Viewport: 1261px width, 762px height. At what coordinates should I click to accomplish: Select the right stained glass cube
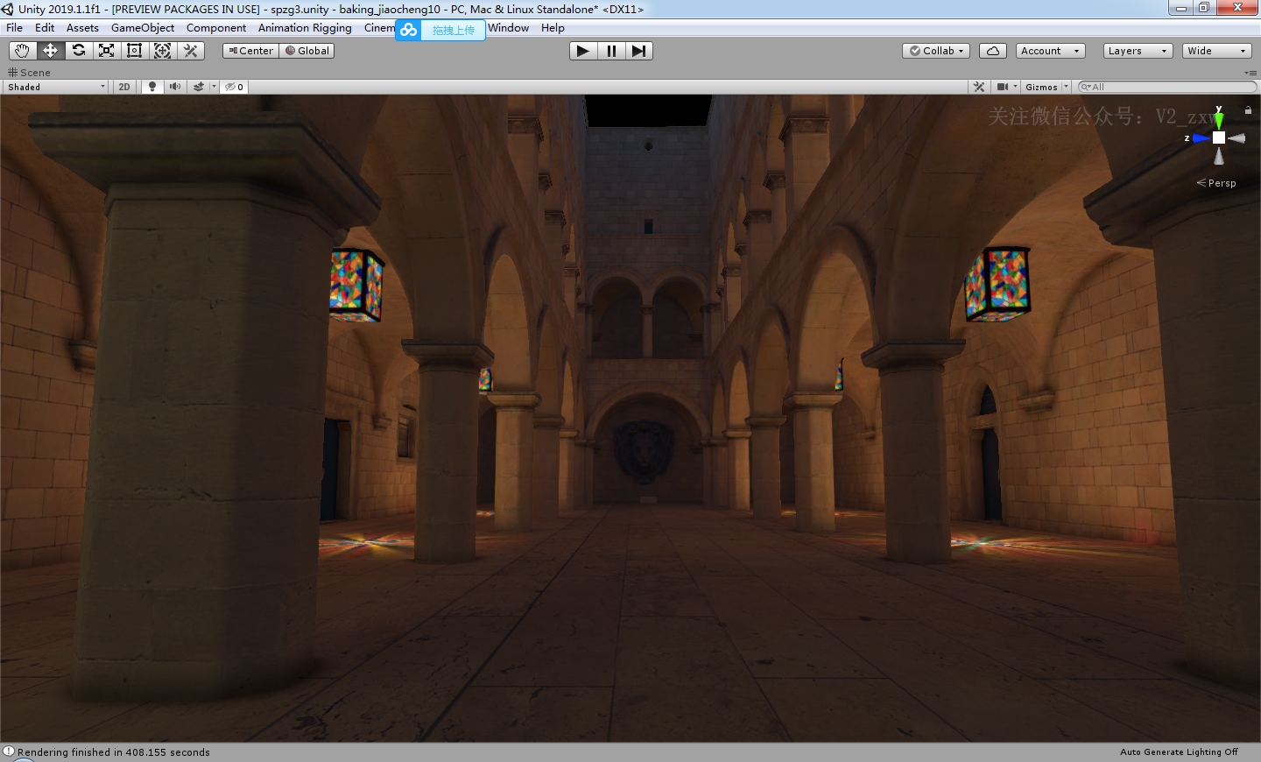tap(997, 284)
